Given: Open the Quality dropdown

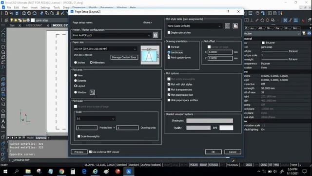Looking at the screenshot, I should point(198,128).
